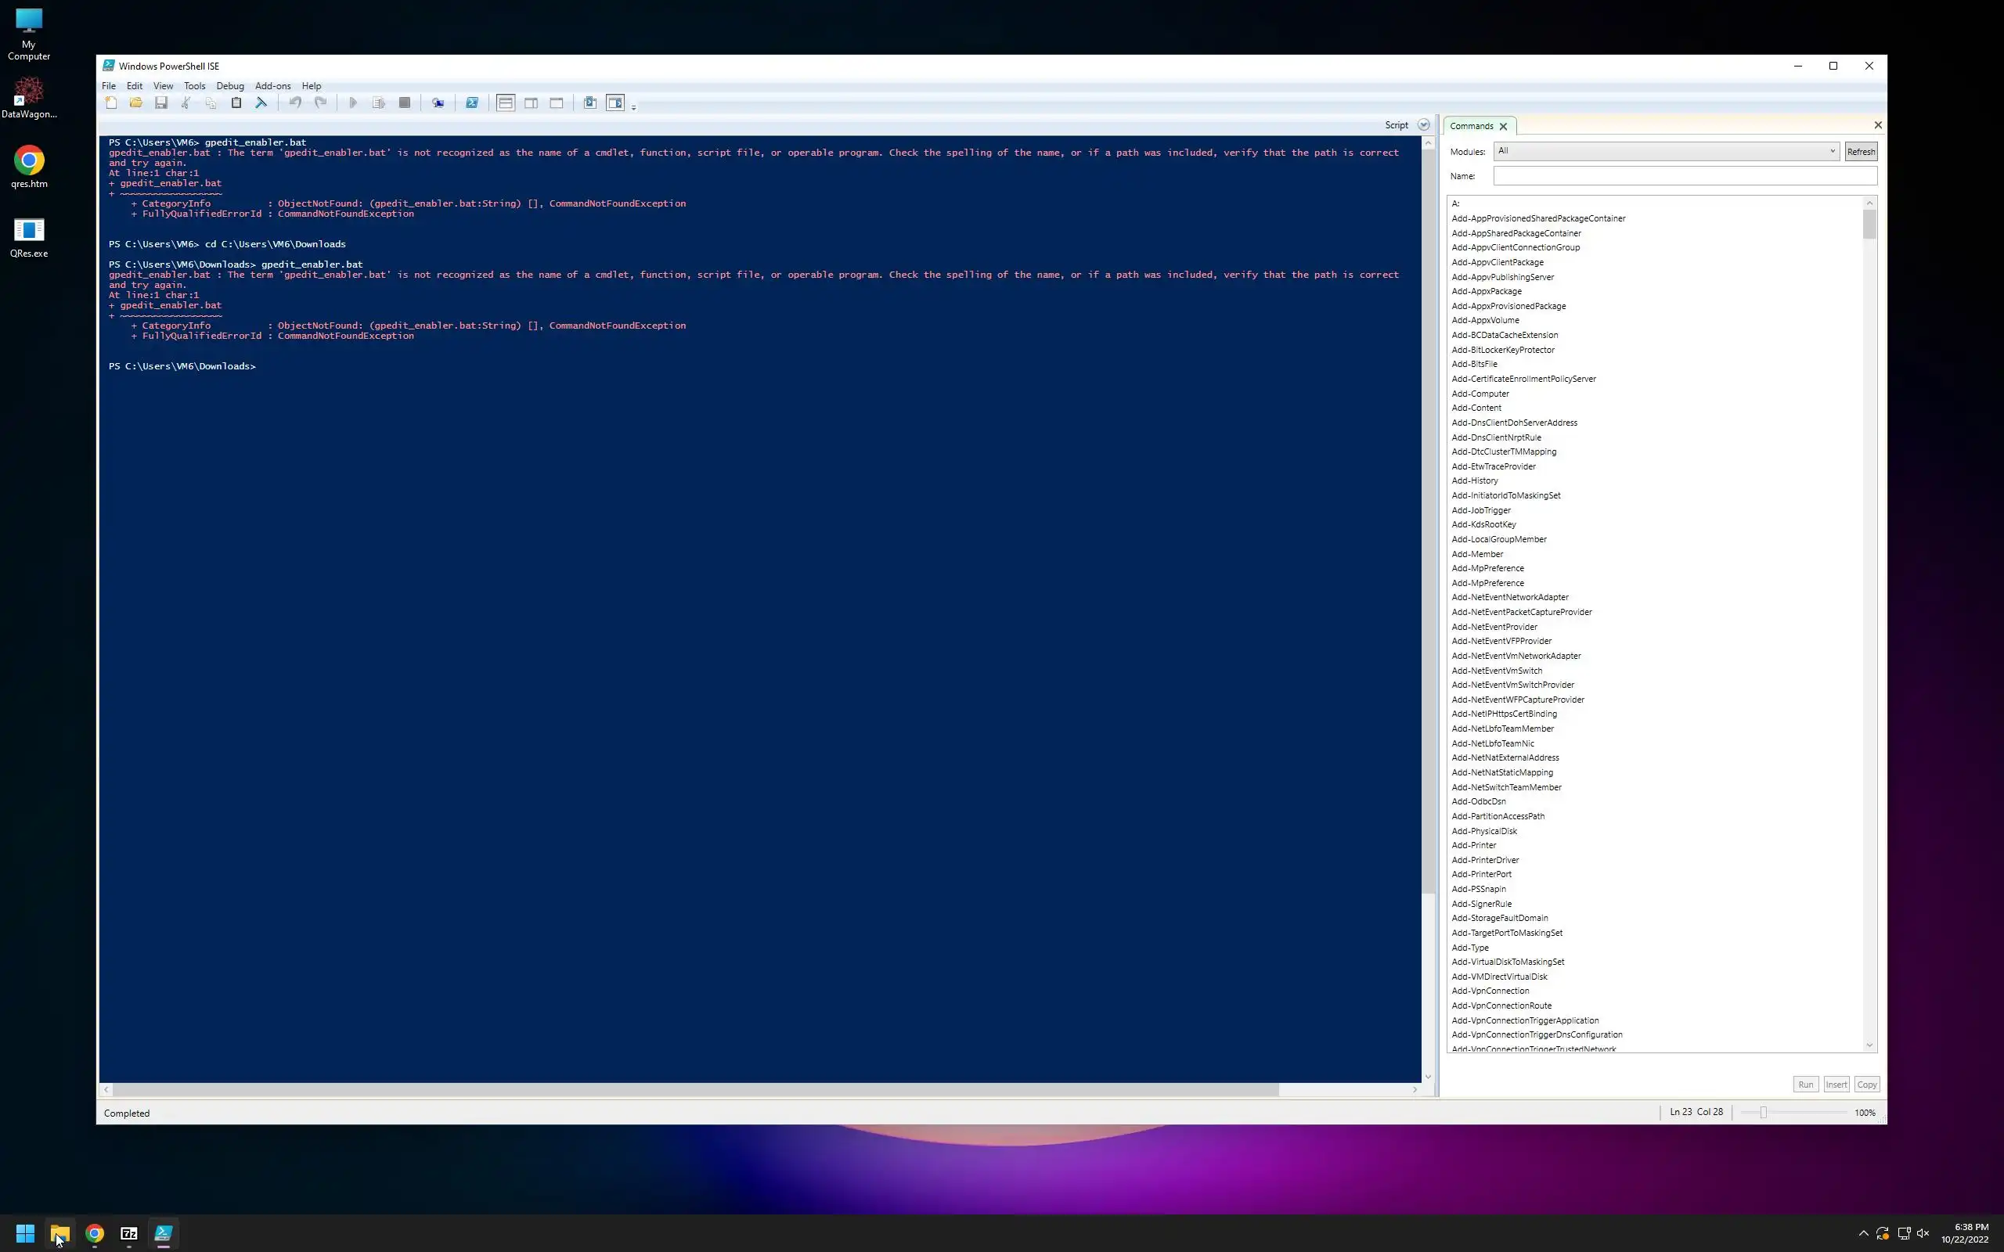Open New Remote PowerShell Tab
The height and width of the screenshot is (1252, 2004).
point(438,103)
